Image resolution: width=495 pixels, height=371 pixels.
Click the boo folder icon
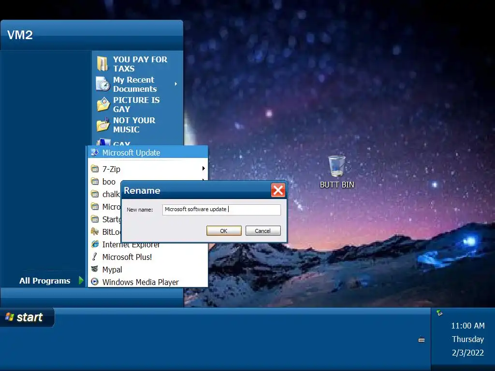pos(95,182)
